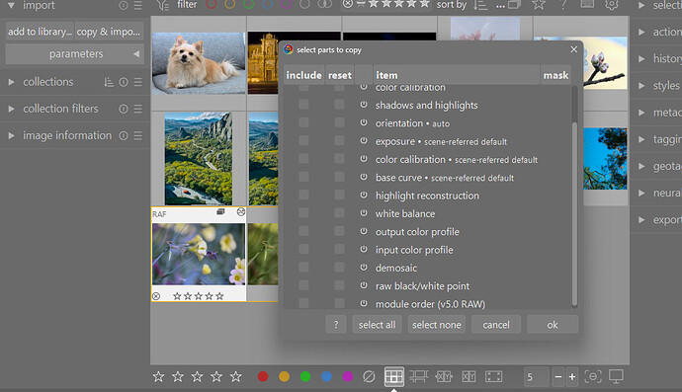Expand the export module at right

click(x=641, y=220)
